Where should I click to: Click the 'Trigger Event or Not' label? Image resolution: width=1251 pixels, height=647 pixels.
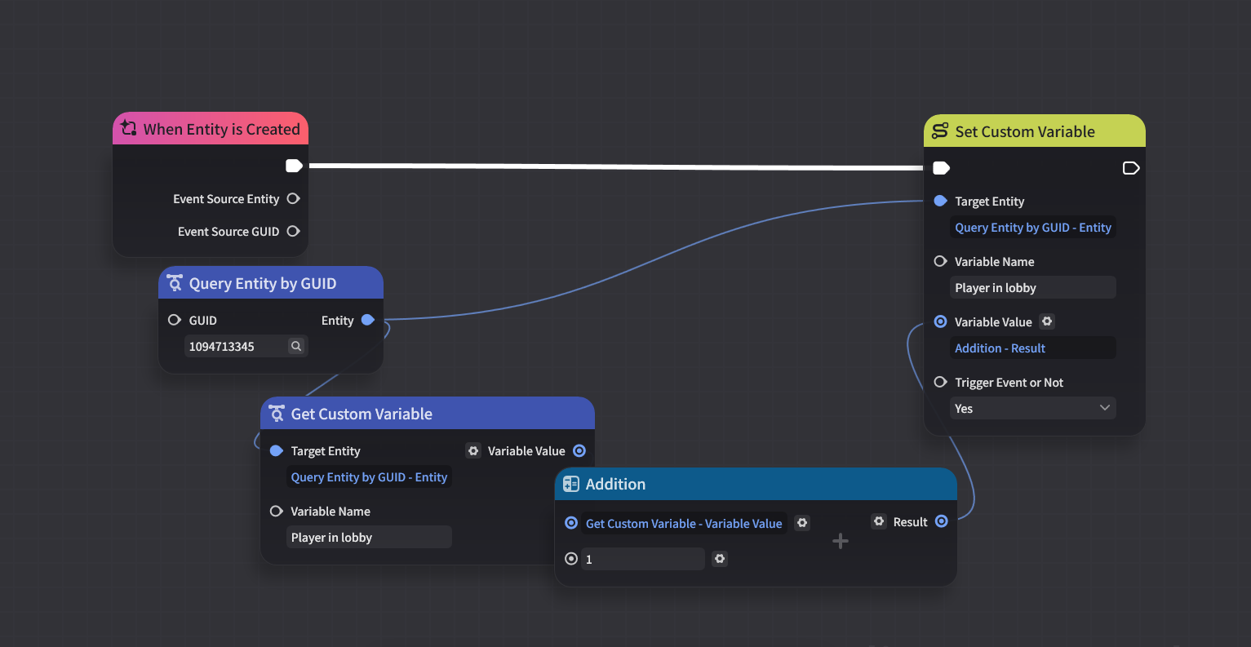1009,383
